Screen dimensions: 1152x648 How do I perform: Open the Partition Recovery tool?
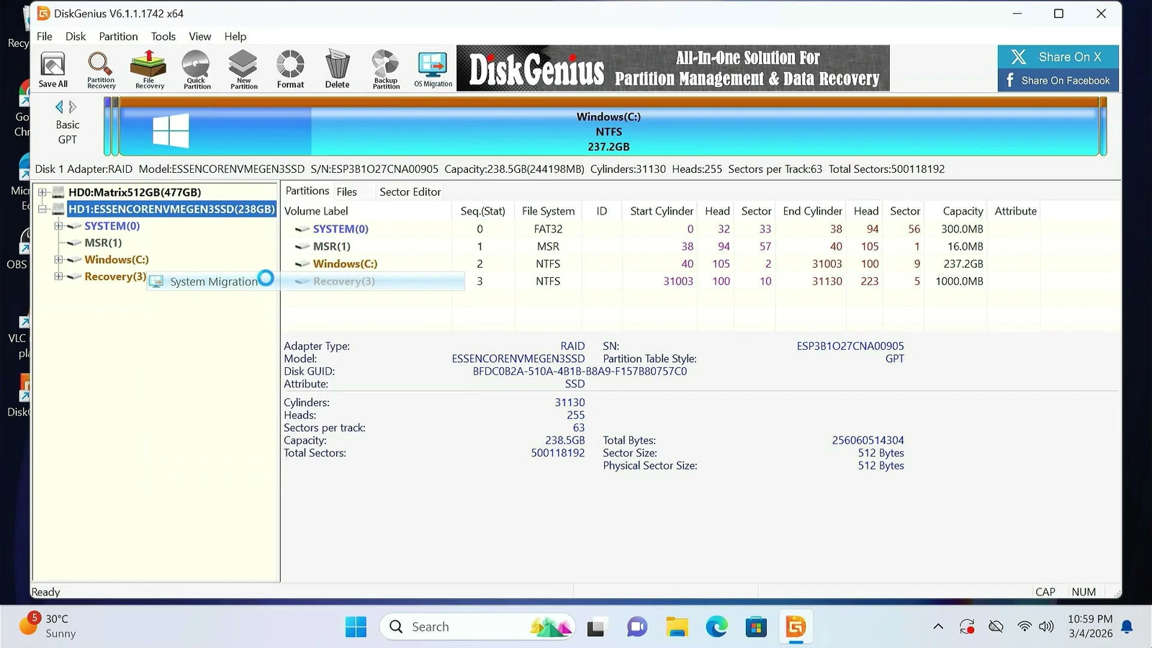(x=101, y=70)
